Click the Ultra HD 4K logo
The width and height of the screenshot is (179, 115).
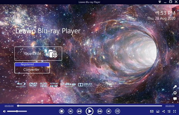click(54, 85)
